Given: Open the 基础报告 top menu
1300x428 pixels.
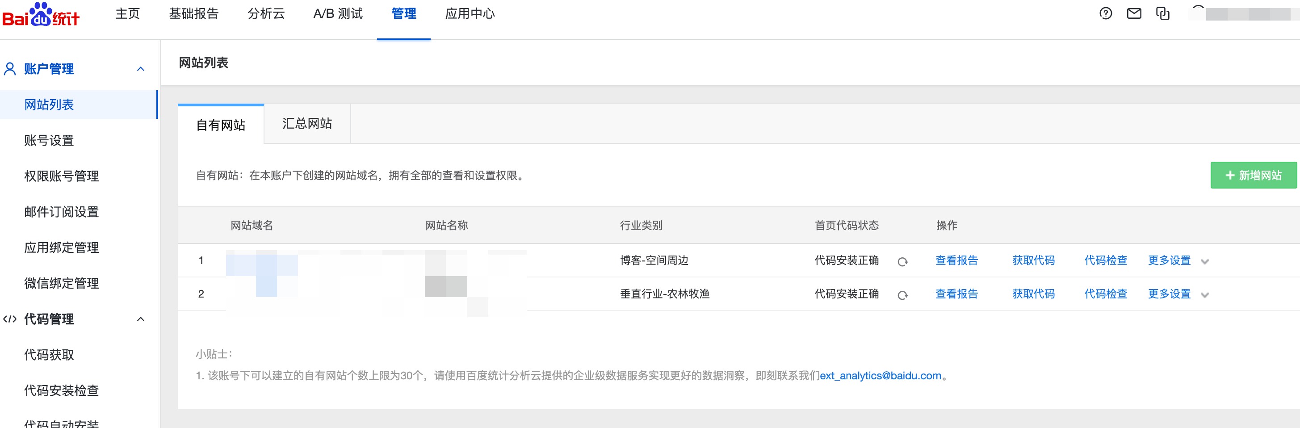Looking at the screenshot, I should click(194, 14).
